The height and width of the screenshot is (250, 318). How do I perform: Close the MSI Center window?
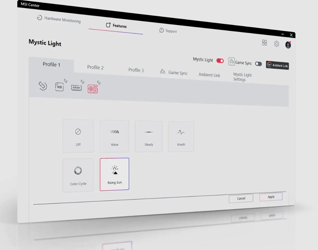[x=291, y=35]
